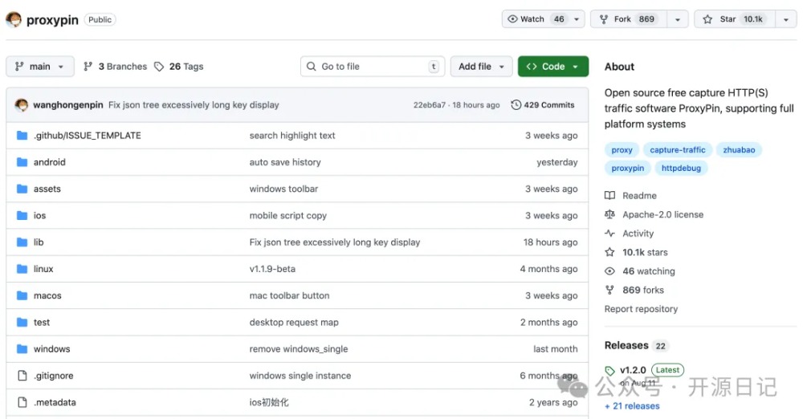Click the Apache-2.0 license scale icon
This screenshot has width=803, height=419.
[610, 215]
